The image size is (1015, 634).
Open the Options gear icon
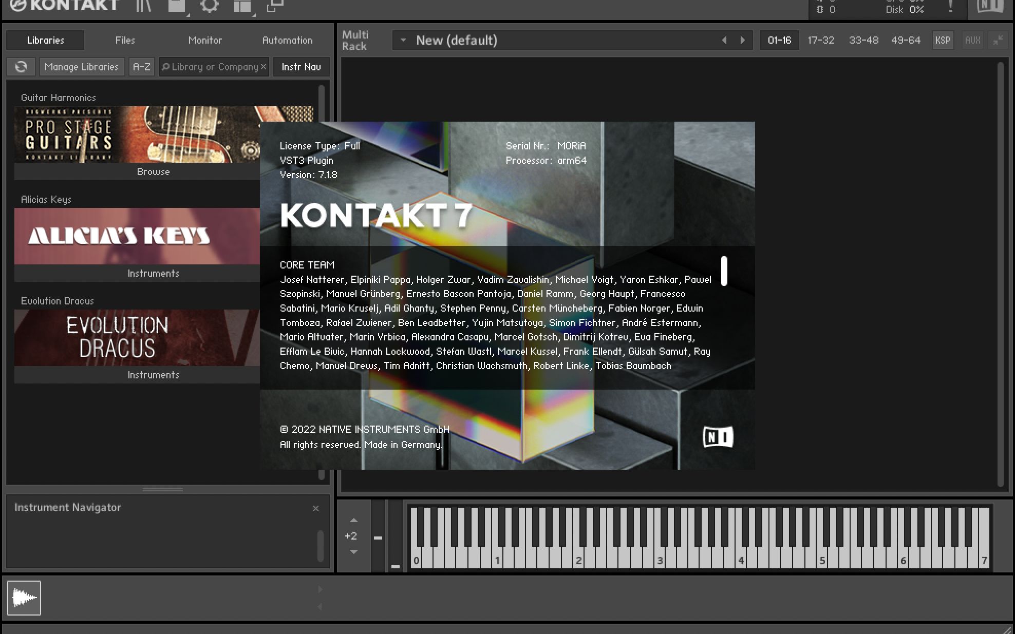pos(209,6)
